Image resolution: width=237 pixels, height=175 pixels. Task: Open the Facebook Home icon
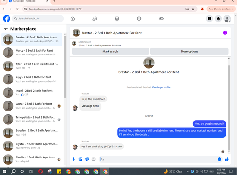[x=73, y=18]
